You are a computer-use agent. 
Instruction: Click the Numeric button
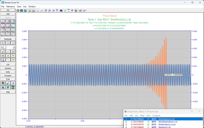point(8,68)
